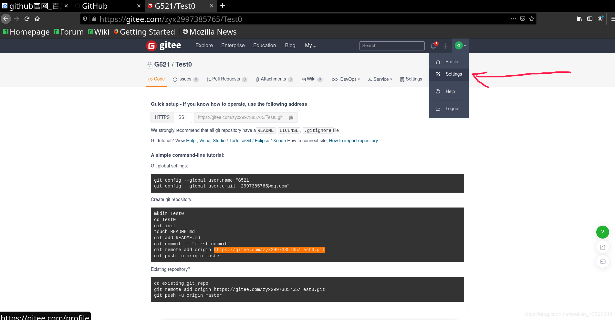
Task: Click the G521 owner link in title
Action: (x=162, y=64)
